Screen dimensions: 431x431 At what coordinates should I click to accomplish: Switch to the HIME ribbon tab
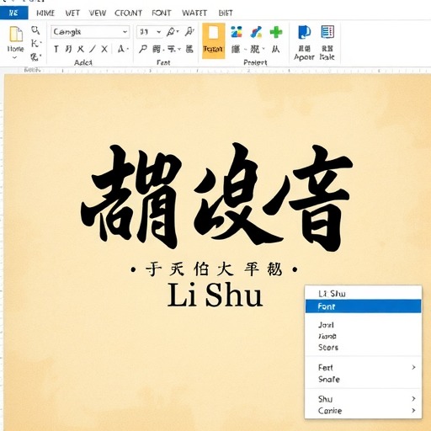click(45, 13)
